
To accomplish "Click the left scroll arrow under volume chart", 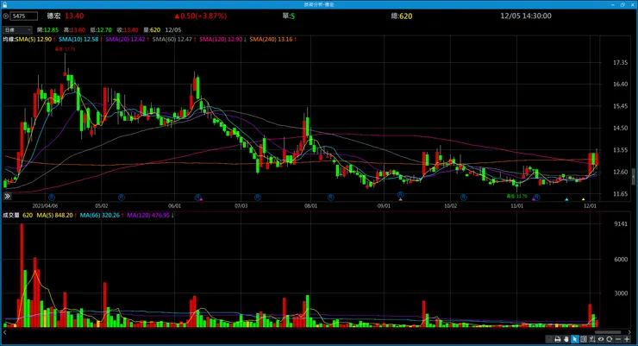I will [5, 332].
